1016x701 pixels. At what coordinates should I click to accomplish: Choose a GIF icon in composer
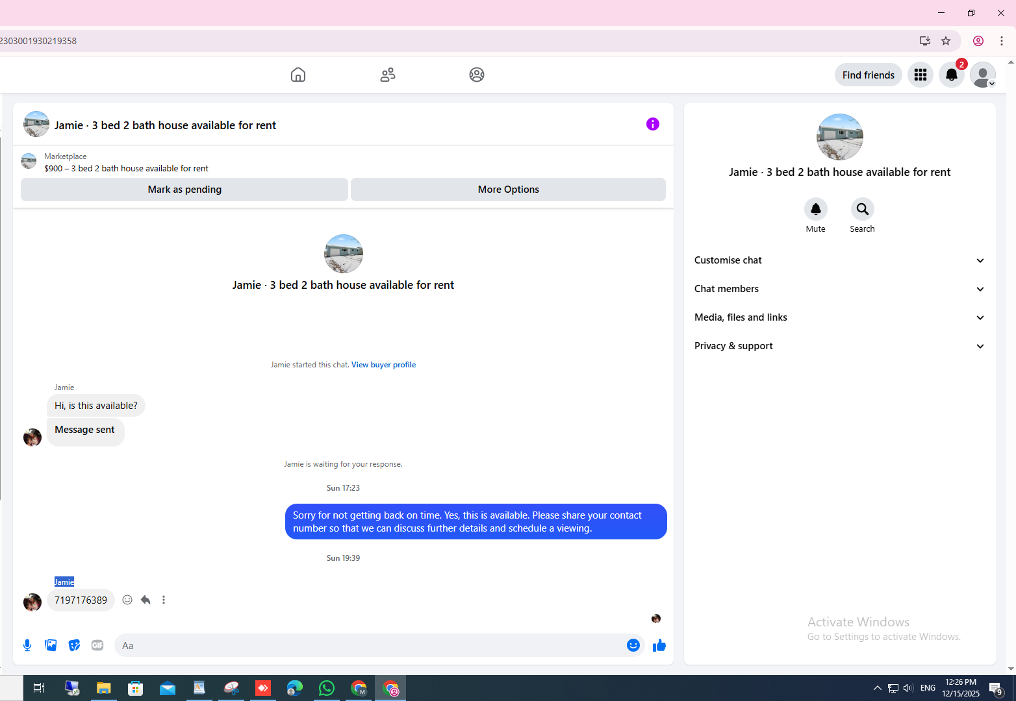pos(97,645)
